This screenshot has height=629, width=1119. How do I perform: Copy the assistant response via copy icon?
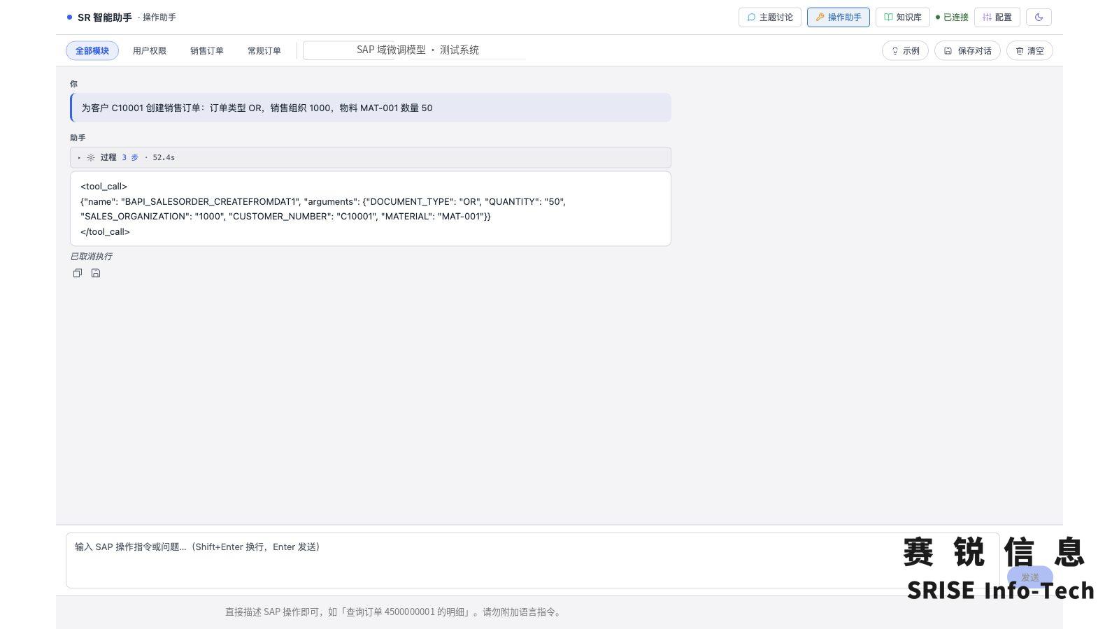click(78, 273)
